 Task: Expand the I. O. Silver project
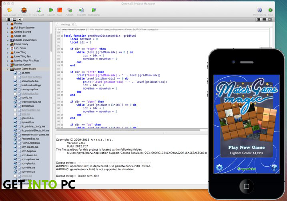click(8, 49)
